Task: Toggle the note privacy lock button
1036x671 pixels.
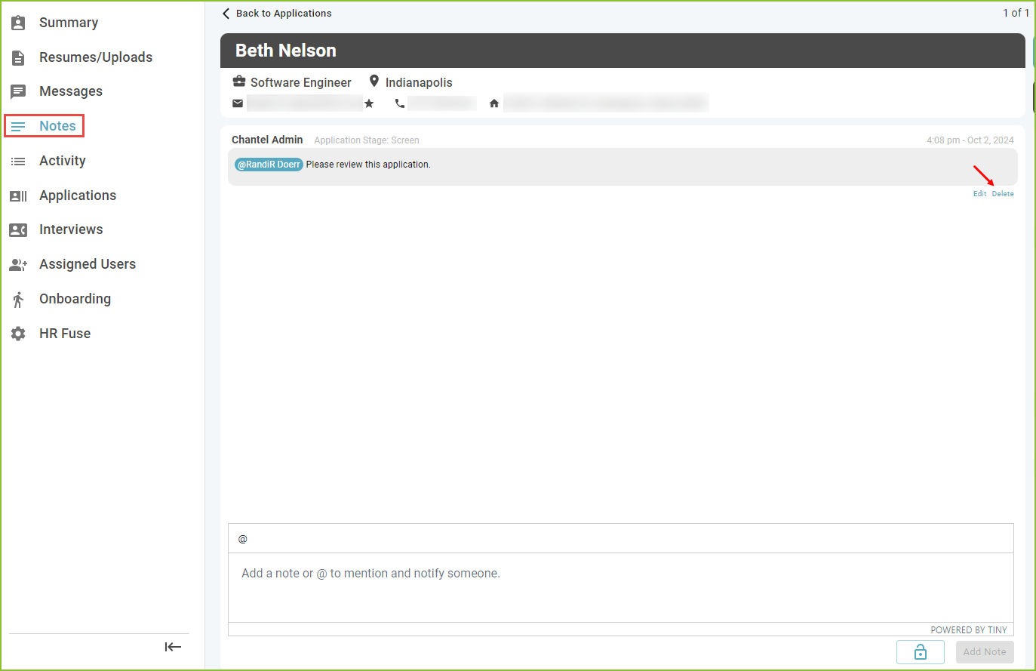Action: click(x=921, y=652)
